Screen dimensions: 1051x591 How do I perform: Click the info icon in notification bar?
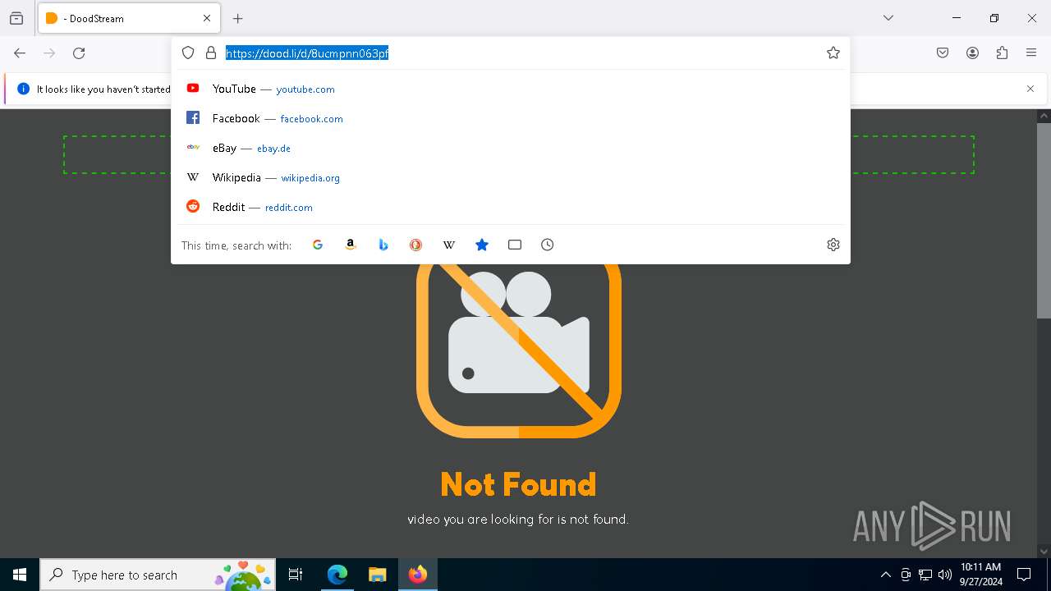(x=24, y=89)
